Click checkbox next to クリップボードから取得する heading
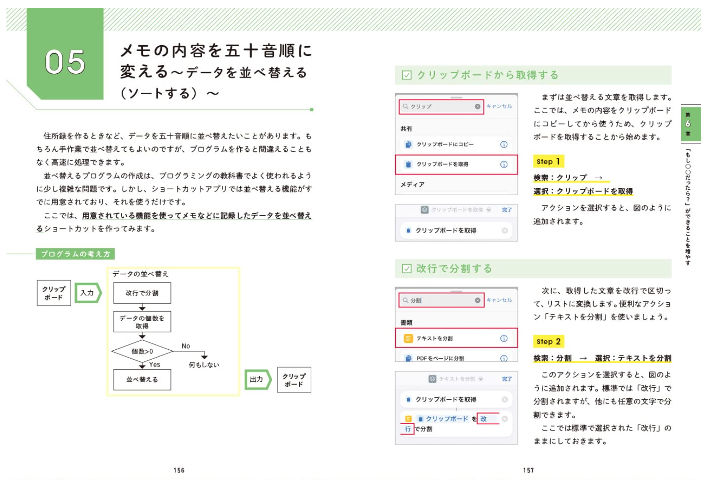 [407, 75]
